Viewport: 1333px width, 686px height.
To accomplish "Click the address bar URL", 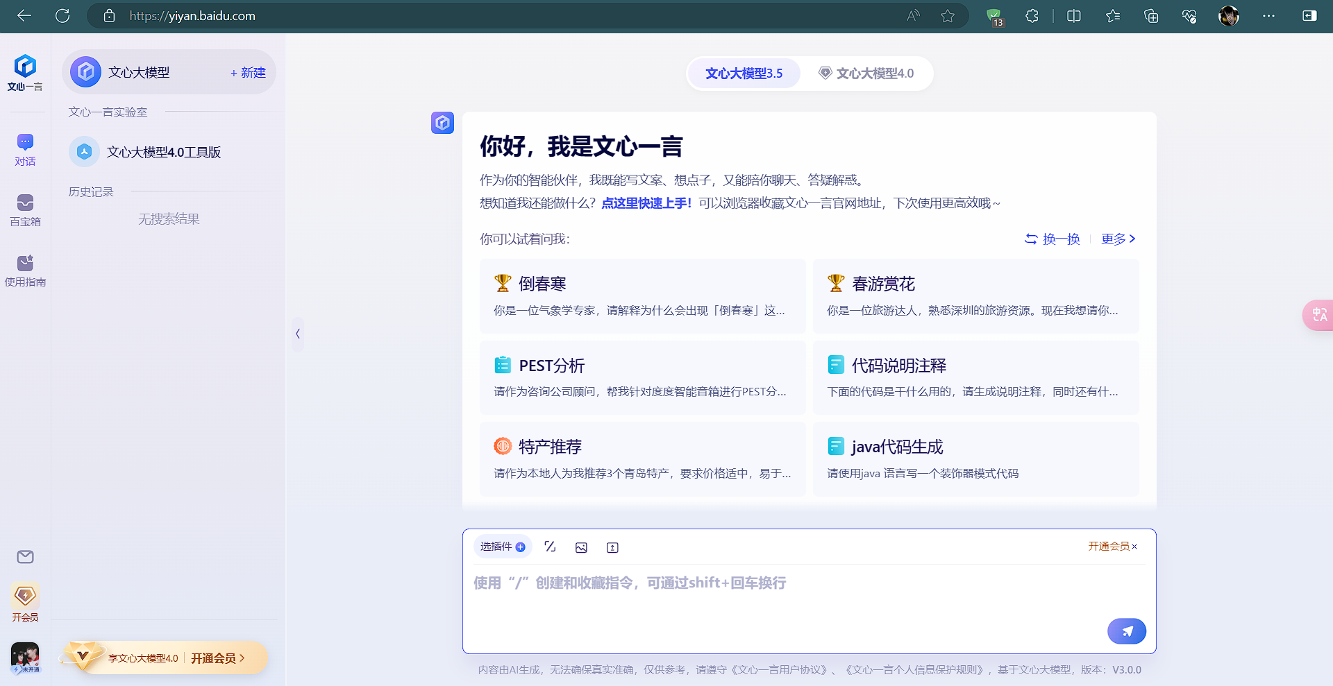I will tap(192, 16).
